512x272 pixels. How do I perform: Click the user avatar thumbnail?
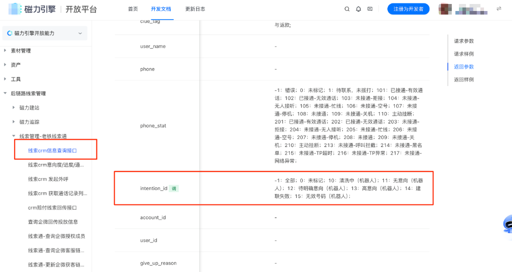pos(445,9)
